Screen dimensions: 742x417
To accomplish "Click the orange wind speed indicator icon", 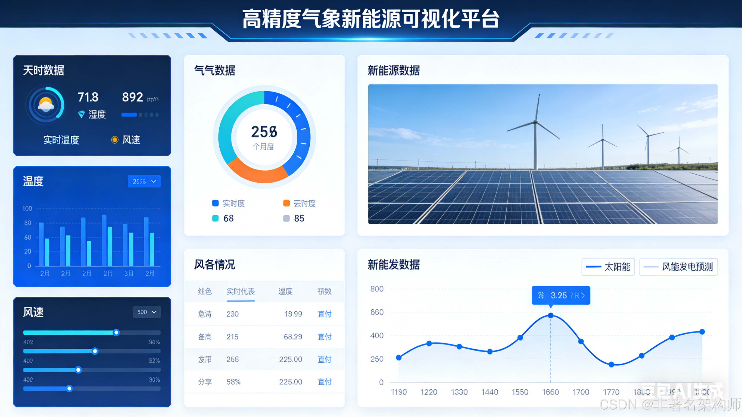I will (115, 140).
